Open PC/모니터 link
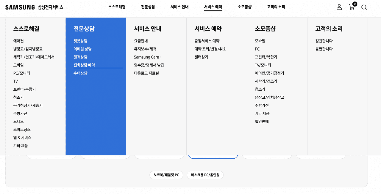This screenshot has height=194, width=381. 21,73
